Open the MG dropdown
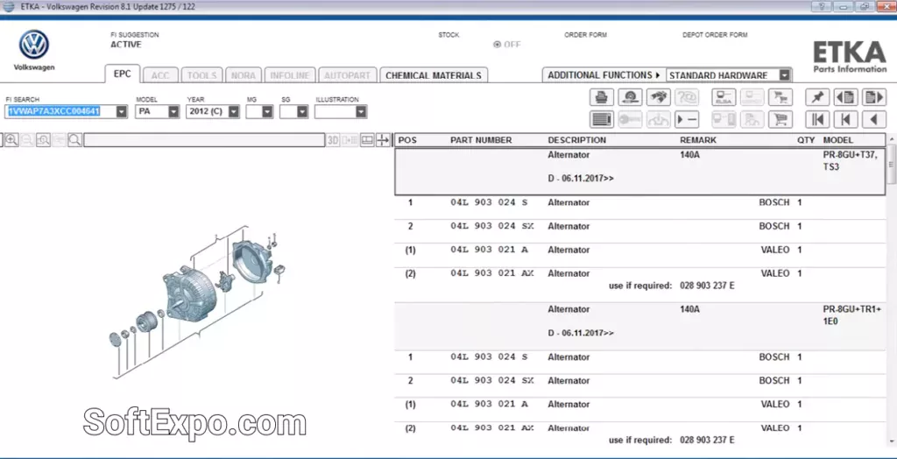This screenshot has width=897, height=459. (x=267, y=111)
